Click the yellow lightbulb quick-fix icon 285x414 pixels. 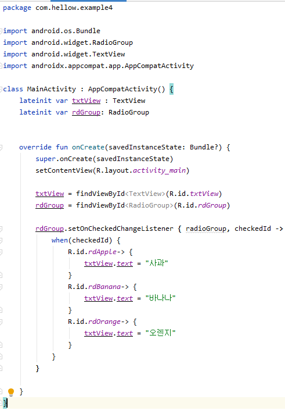[11, 392]
